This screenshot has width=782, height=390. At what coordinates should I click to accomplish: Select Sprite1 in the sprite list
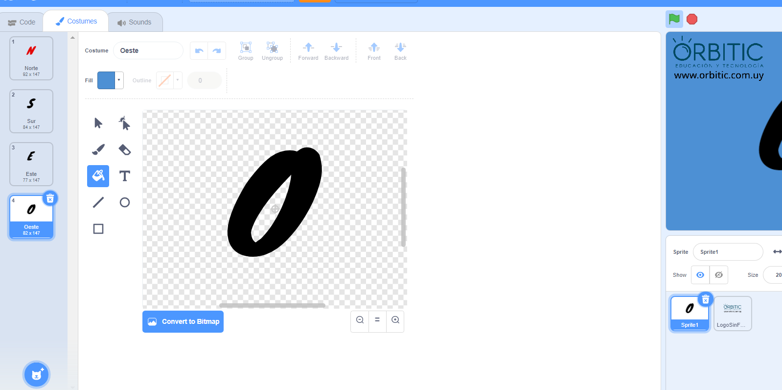(690, 314)
